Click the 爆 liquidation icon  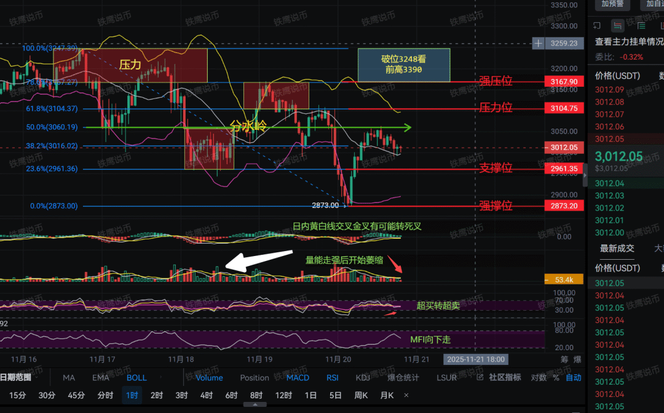(x=577, y=359)
